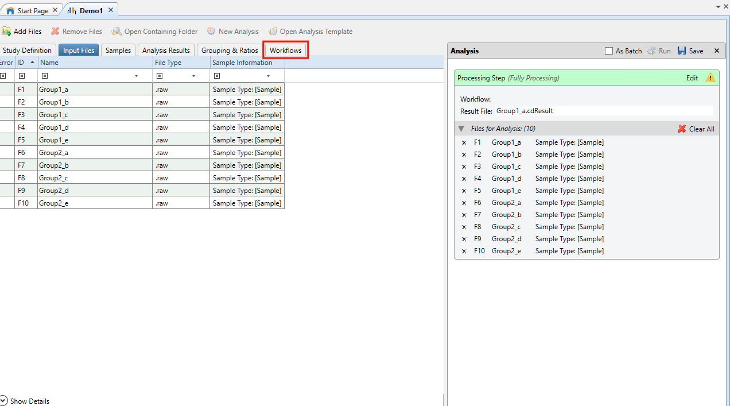The image size is (730, 406).
Task: Open the Sample Information filter dropdown
Action: pyautogui.click(x=268, y=76)
